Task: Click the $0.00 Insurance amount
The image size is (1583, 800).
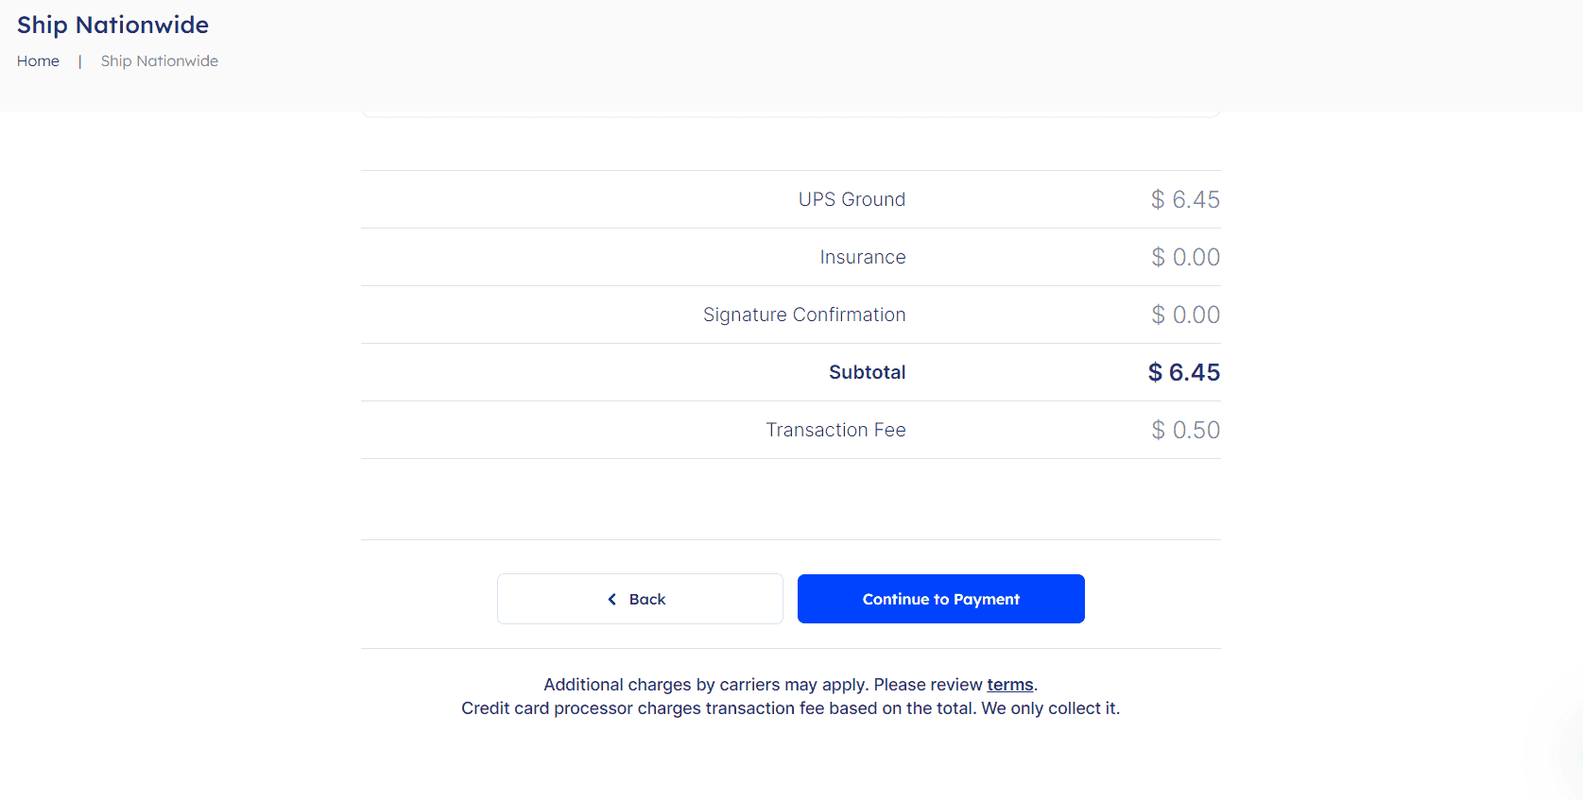Action: tap(1185, 257)
